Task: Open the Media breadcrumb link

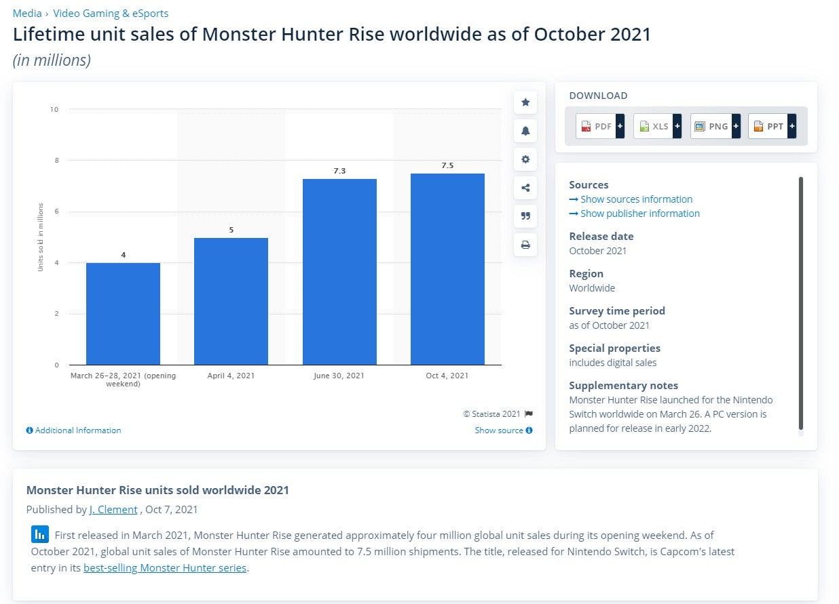Action: 27,14
